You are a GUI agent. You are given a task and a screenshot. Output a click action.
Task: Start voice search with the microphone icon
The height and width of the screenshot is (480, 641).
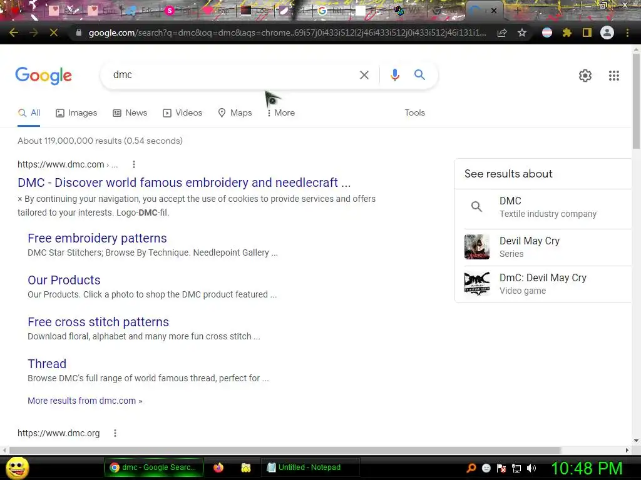(394, 75)
